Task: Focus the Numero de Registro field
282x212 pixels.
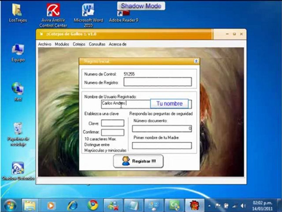Action: coord(158,82)
